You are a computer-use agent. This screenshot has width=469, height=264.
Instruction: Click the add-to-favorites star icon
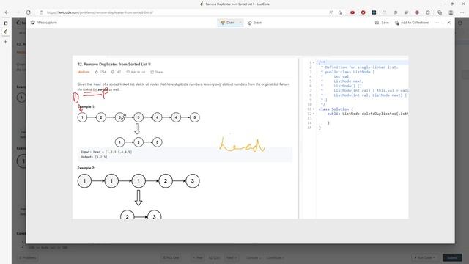coord(340,12)
